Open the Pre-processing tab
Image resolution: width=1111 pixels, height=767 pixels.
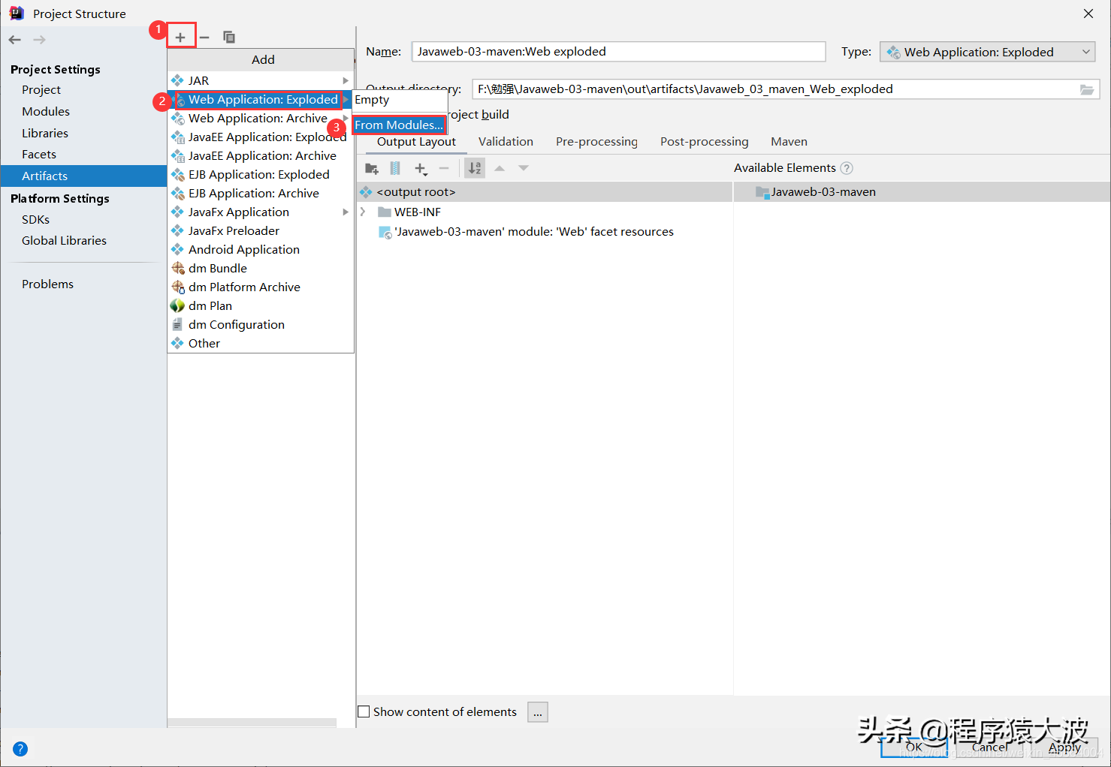[x=596, y=142]
